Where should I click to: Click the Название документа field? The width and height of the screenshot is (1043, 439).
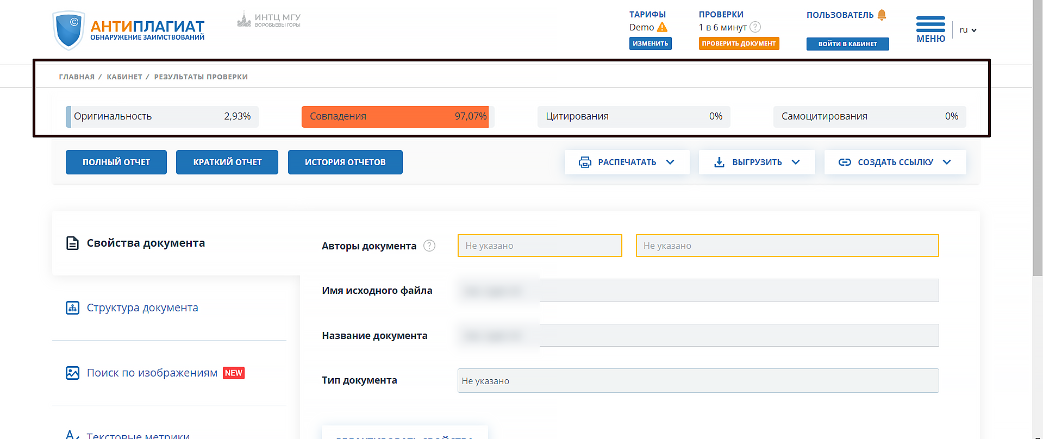(x=698, y=335)
